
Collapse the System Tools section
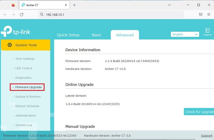coord(26,45)
